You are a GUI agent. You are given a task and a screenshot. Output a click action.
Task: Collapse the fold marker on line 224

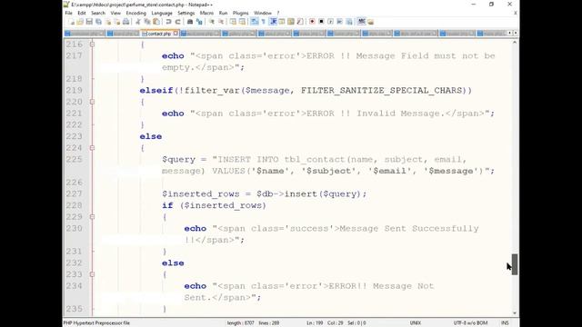[92, 147]
